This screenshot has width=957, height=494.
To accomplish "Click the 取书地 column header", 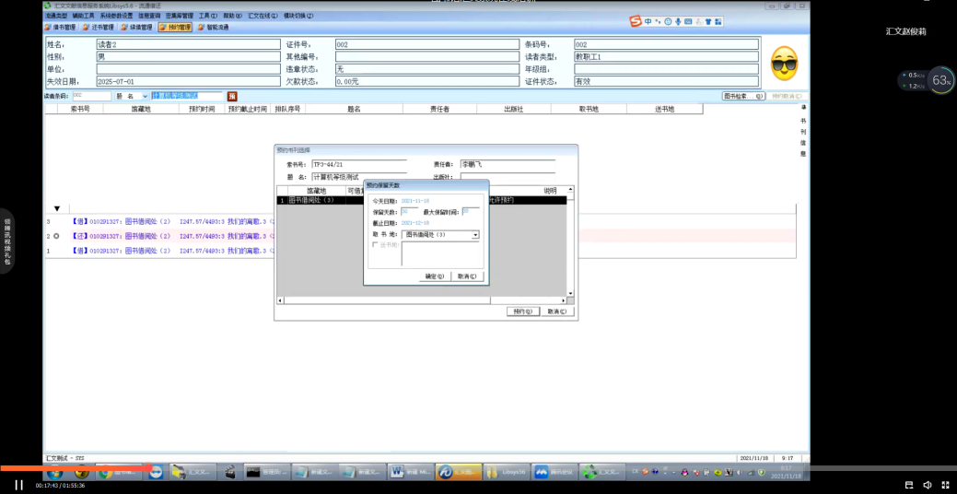I will pos(589,110).
